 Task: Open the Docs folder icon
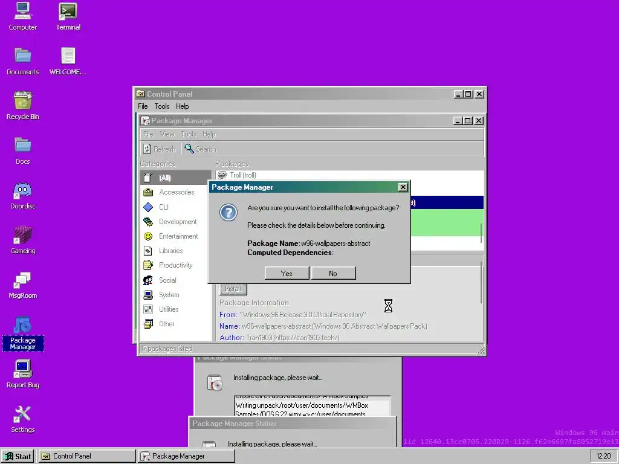(x=22, y=150)
